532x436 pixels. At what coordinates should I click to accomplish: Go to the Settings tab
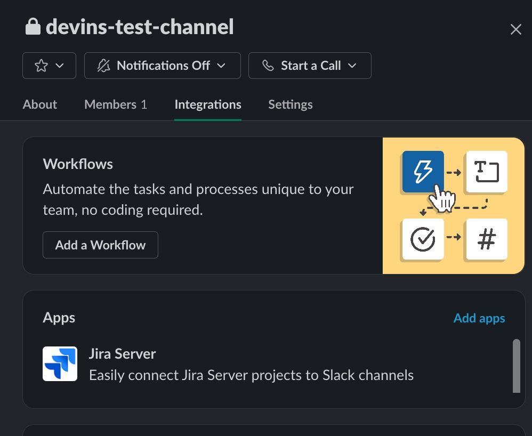(x=291, y=104)
